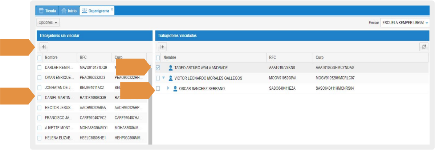
Task: Expand the Emisor combo box
Action: point(427,23)
